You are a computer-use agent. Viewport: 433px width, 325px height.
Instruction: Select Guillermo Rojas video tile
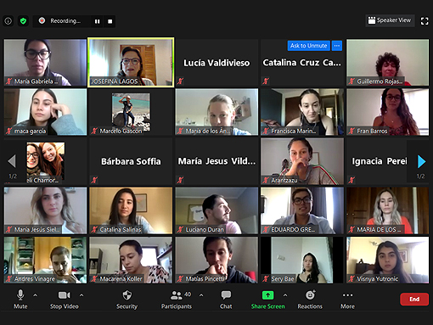click(x=387, y=62)
